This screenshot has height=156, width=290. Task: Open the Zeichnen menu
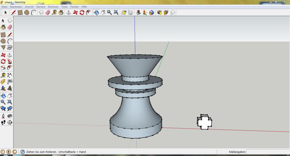coord(53,7)
